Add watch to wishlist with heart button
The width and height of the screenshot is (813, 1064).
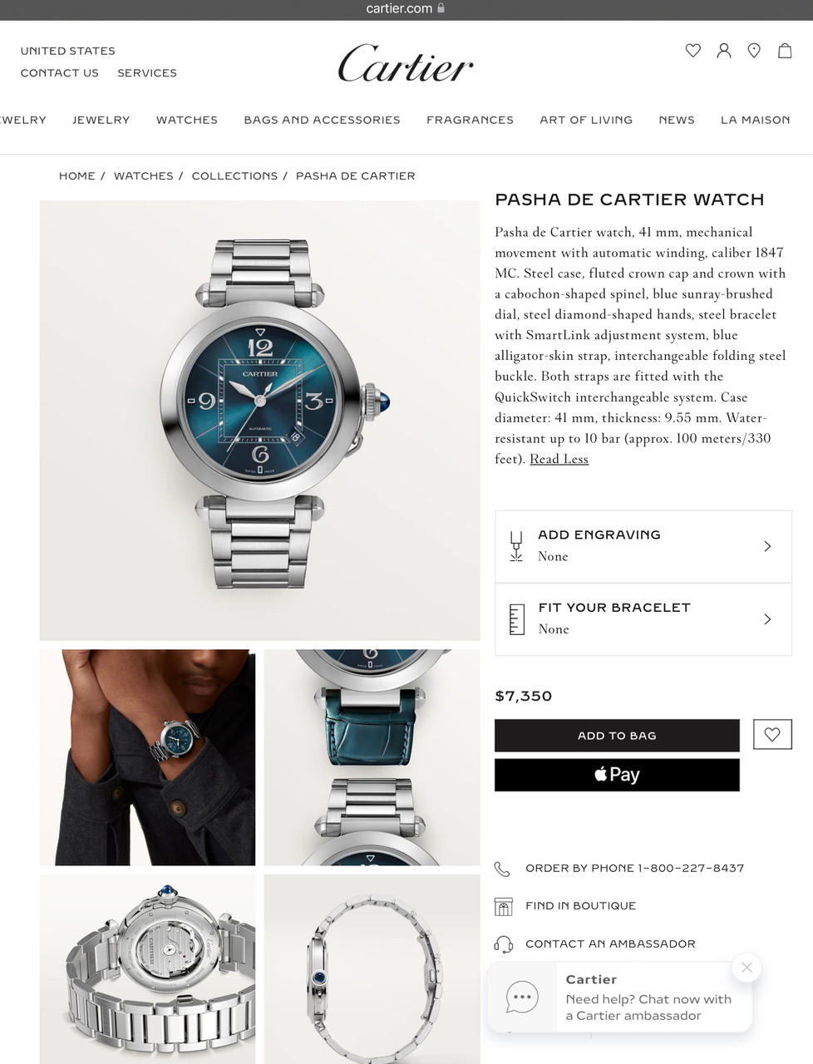(772, 735)
